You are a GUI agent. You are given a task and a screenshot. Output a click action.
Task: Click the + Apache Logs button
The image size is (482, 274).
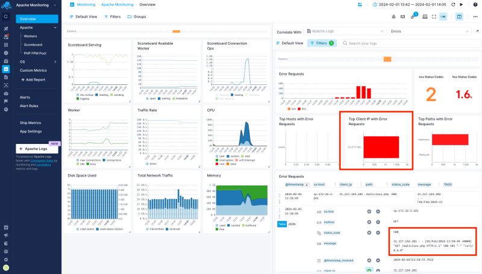[x=37, y=149]
